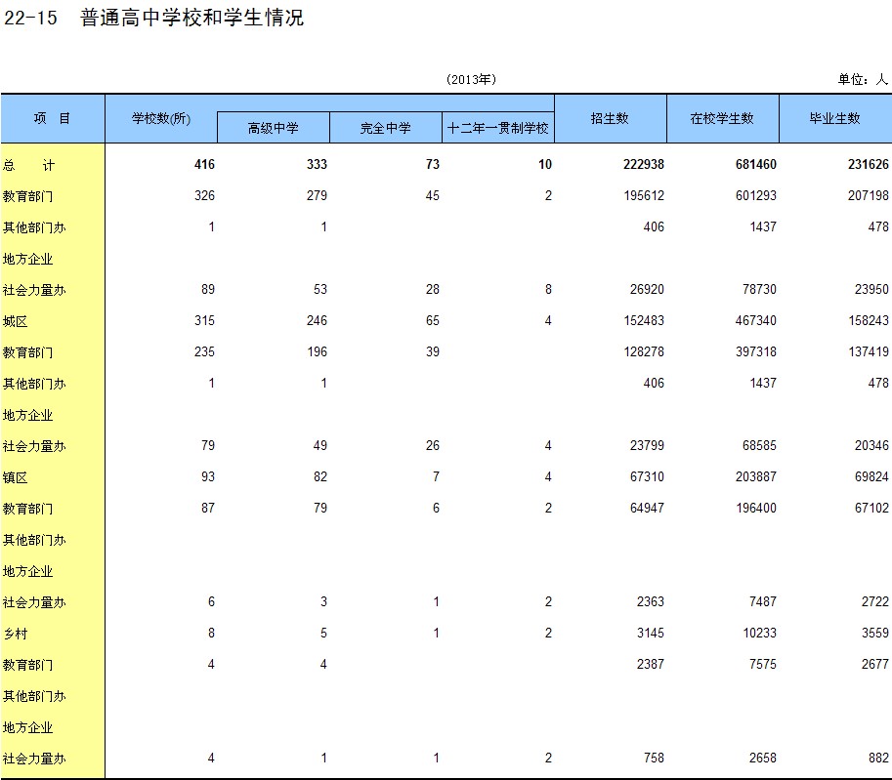The width and height of the screenshot is (892, 780).
Task: Click the cell showing 467340
Action: [x=755, y=321]
